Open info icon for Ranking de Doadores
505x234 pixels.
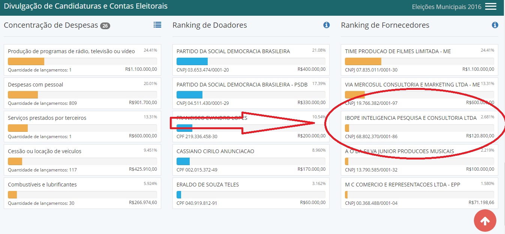coord(326,25)
